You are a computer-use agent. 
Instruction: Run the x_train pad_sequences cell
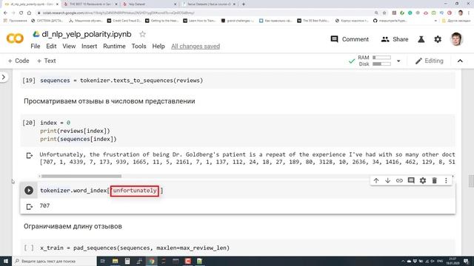click(x=29, y=248)
